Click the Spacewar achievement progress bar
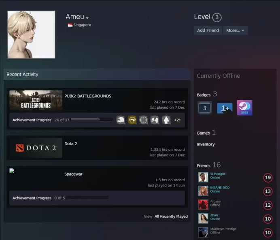Screen dimensions: 280x240 point(87,197)
